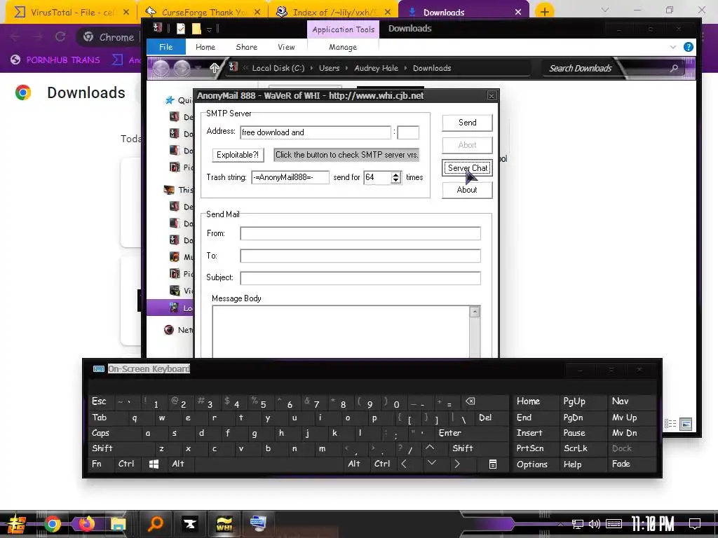This screenshot has height=538, width=718.
Task: Toggle Caps on the On-Screen Keyboard
Action: pos(100,433)
